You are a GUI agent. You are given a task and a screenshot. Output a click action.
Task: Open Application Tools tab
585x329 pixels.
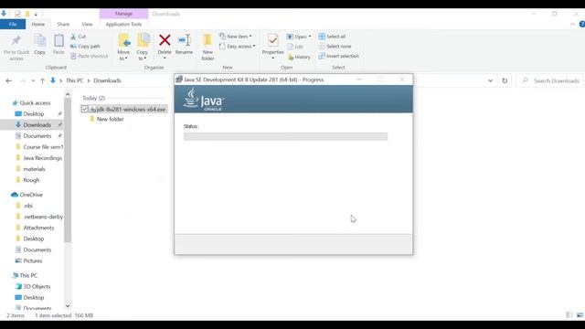123,25
